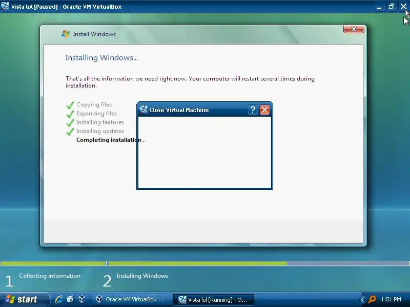
Task: Click the help question mark in Close Virtual Machine dialog
Action: click(253, 110)
